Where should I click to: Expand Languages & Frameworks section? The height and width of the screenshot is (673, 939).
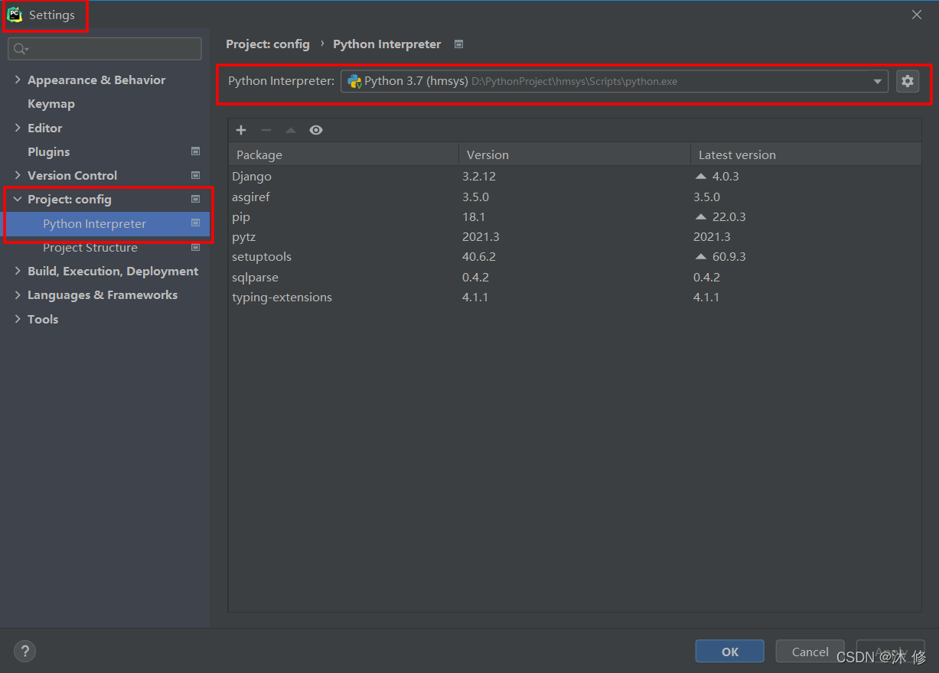[18, 294]
